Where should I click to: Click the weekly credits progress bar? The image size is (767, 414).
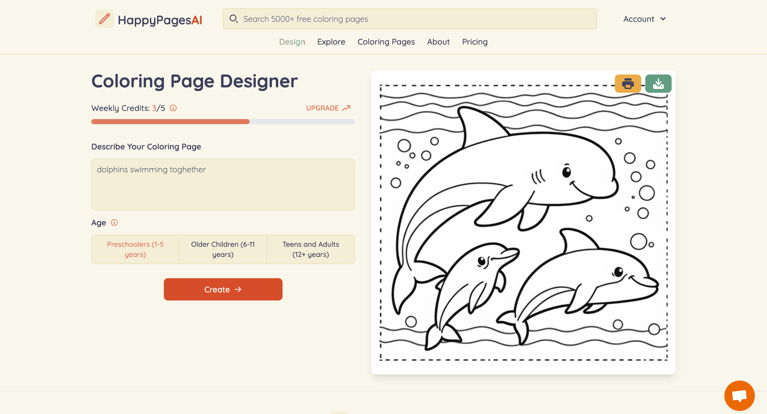[223, 122]
